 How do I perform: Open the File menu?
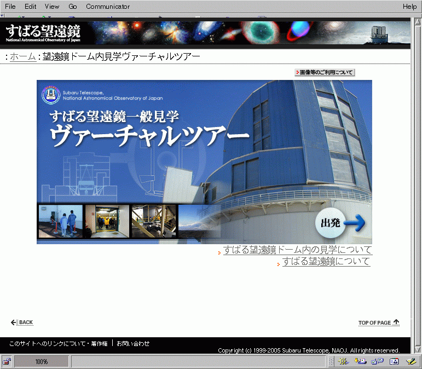(10, 7)
